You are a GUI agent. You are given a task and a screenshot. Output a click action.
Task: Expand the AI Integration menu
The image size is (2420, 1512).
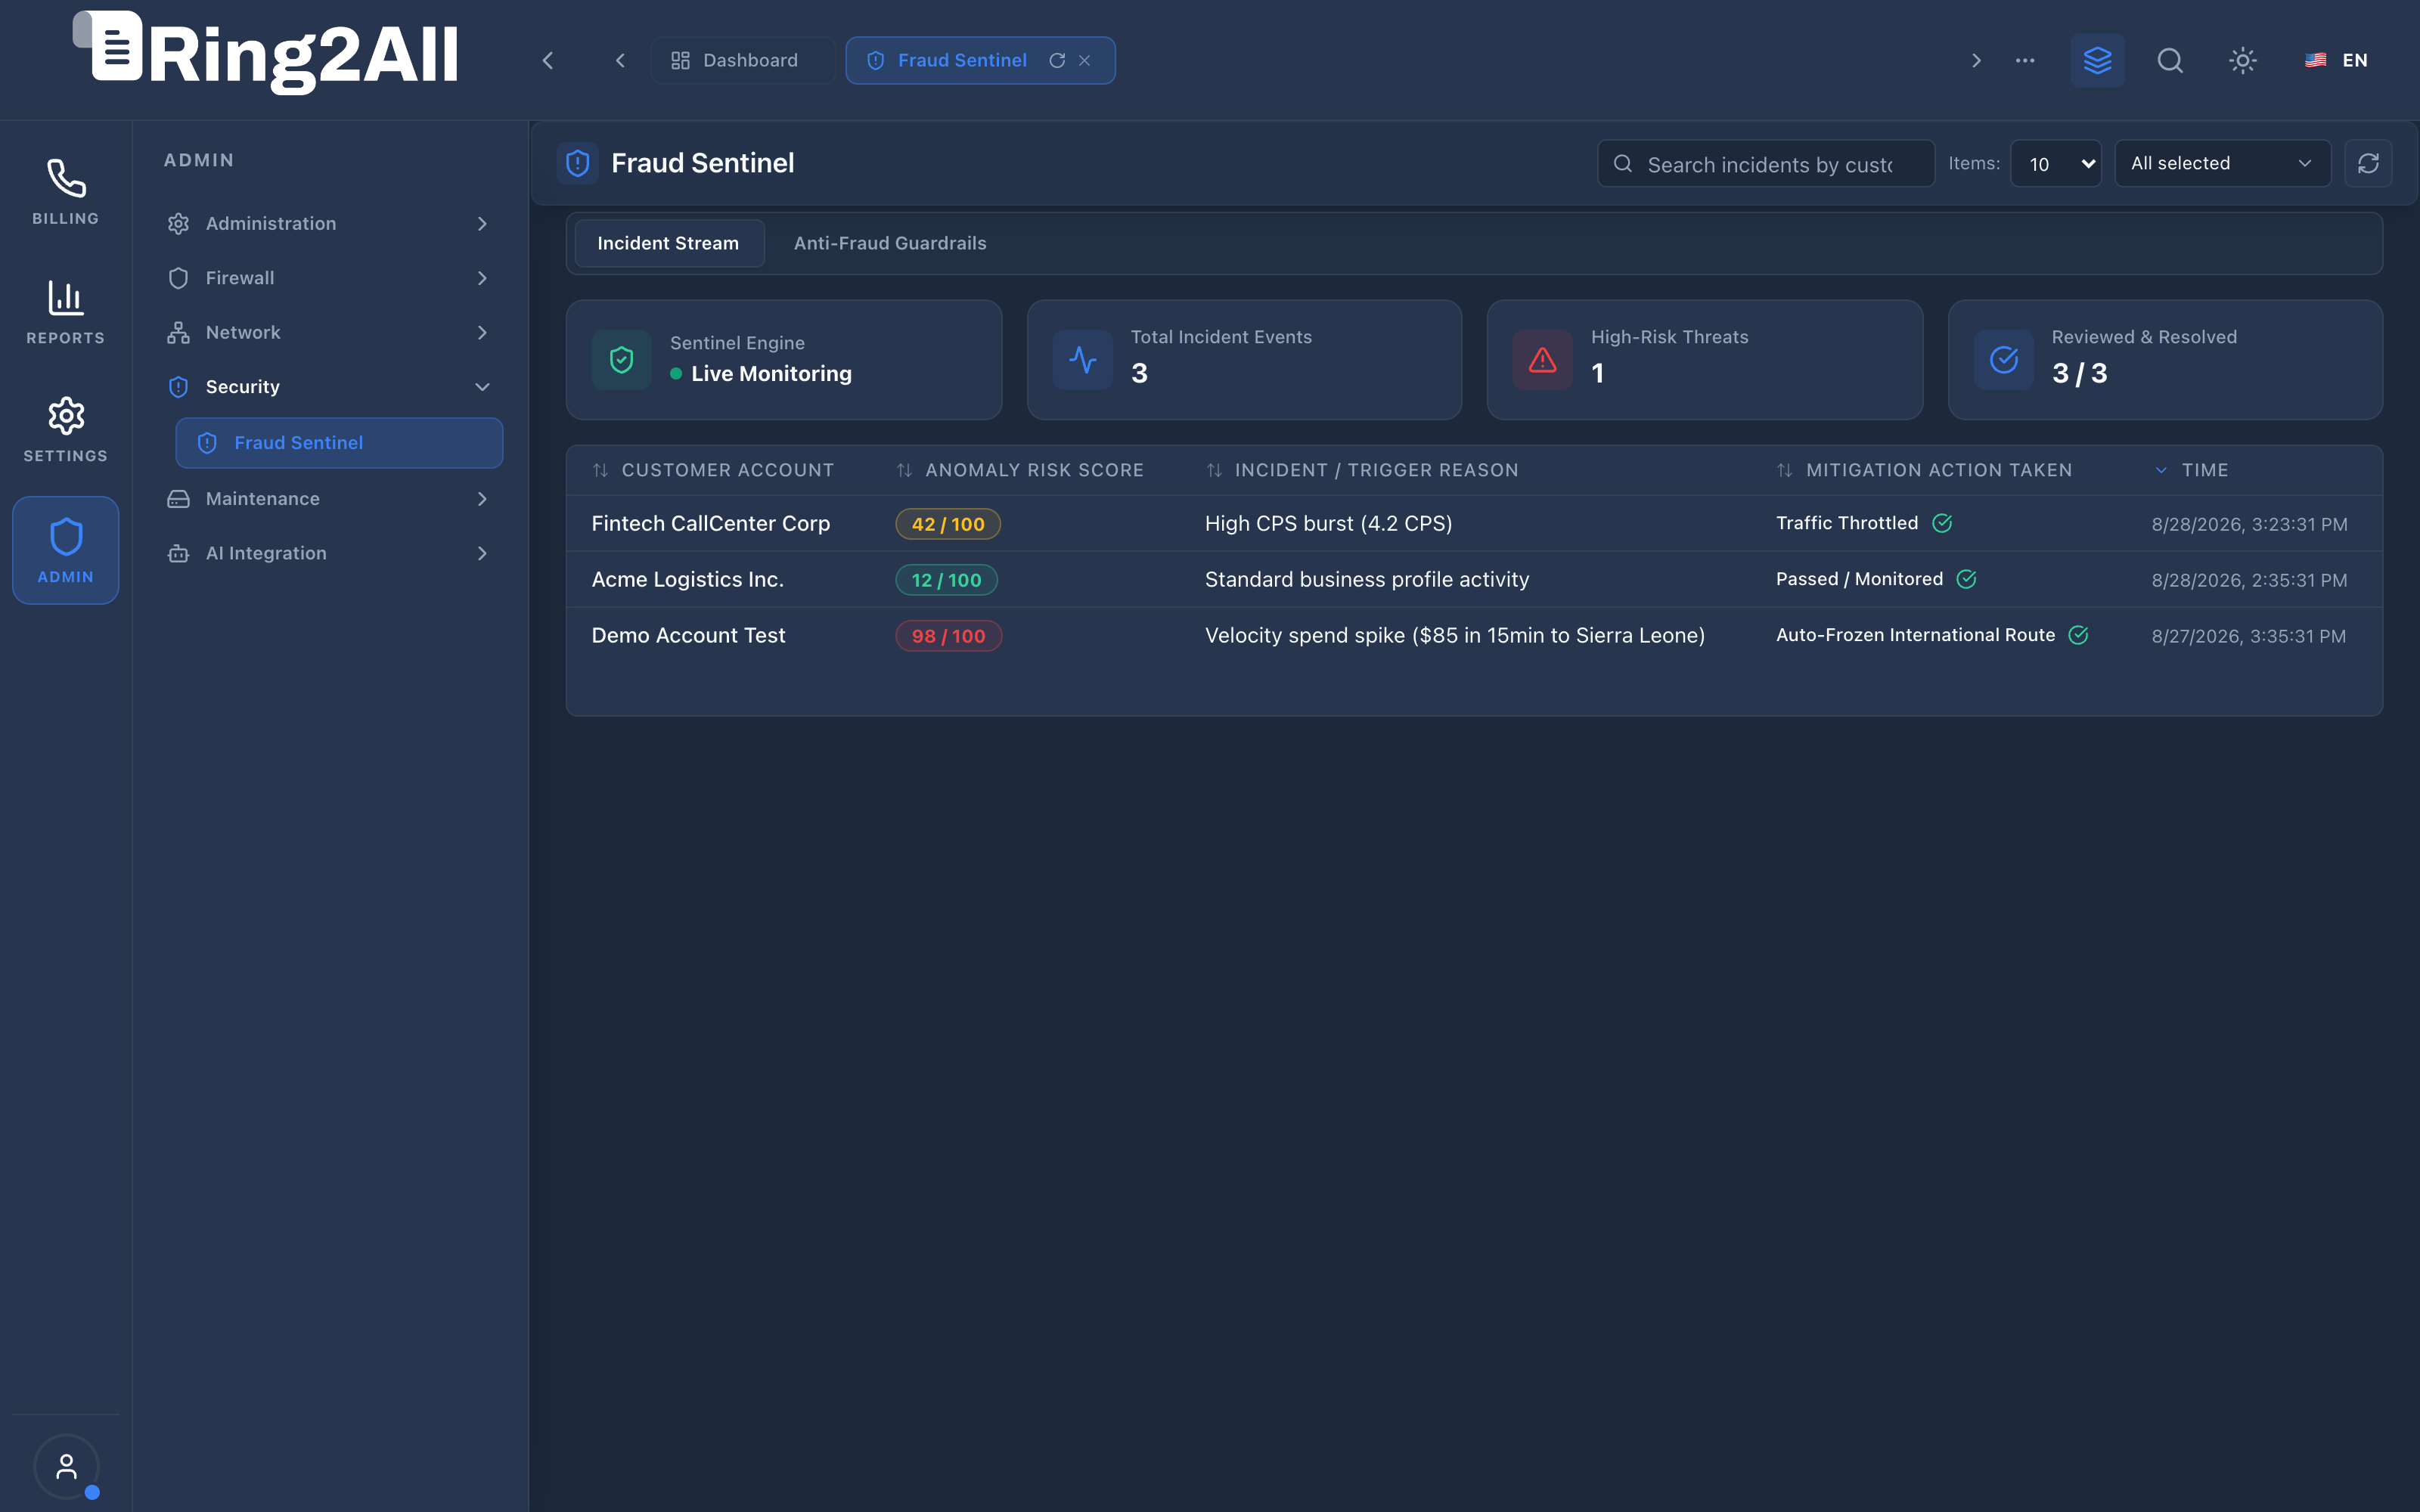pos(329,553)
